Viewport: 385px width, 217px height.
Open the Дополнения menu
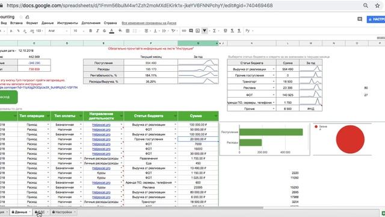[x=91, y=23]
